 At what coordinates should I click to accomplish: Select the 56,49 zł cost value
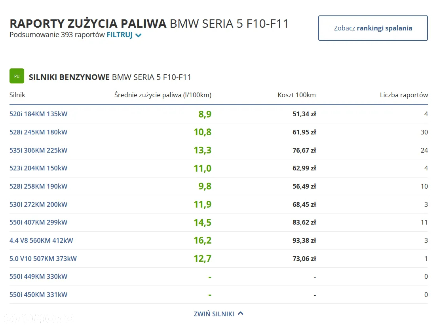click(x=304, y=186)
